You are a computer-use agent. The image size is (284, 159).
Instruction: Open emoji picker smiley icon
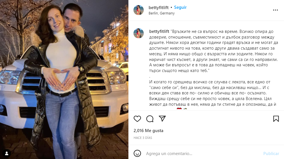[137, 153]
